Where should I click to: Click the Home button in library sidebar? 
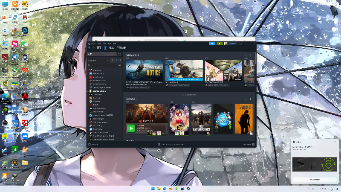102,54
